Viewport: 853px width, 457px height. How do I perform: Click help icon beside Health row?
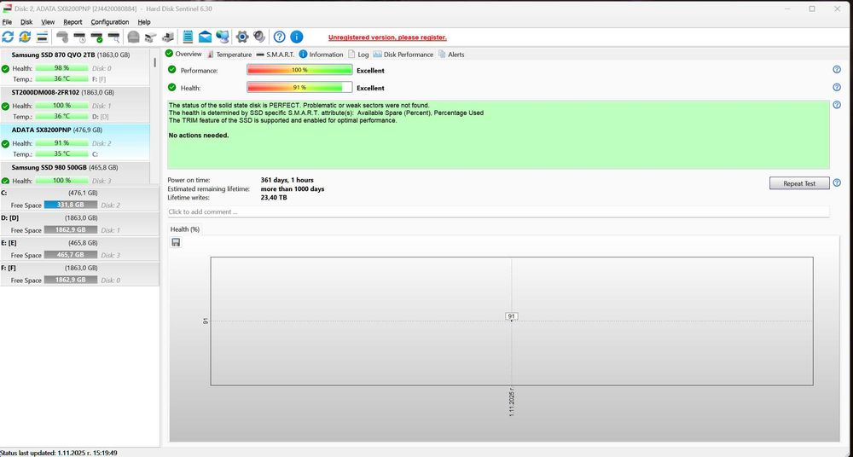pyautogui.click(x=837, y=87)
